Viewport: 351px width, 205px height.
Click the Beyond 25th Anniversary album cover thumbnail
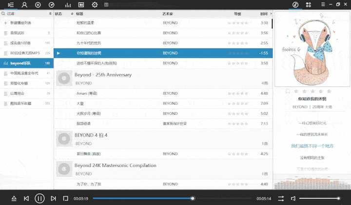pyautogui.click(x=64, y=78)
